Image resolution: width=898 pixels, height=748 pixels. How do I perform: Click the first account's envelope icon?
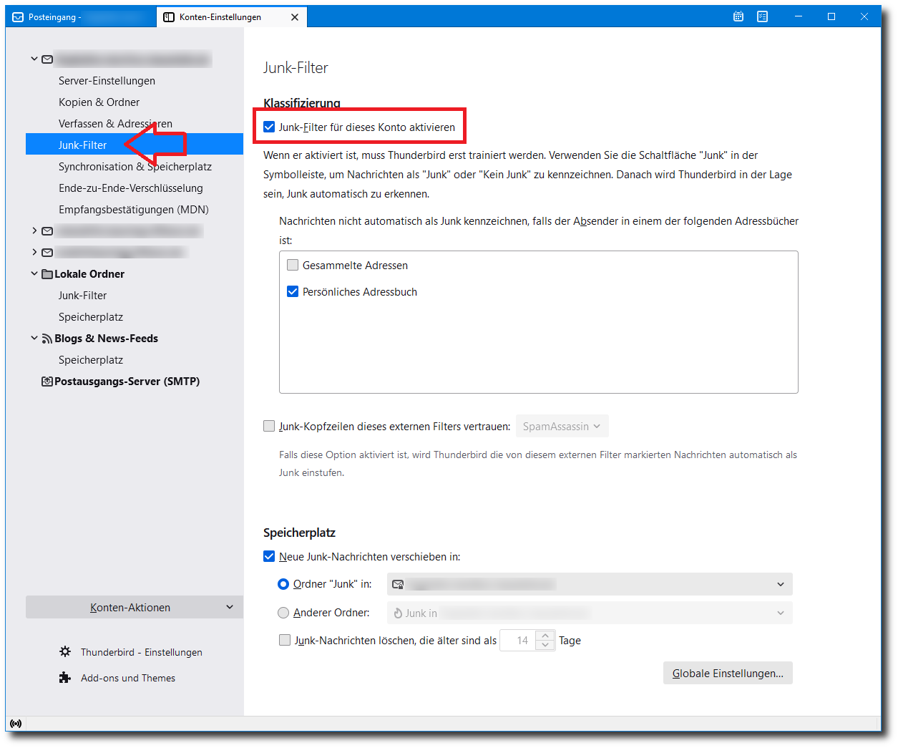point(47,59)
